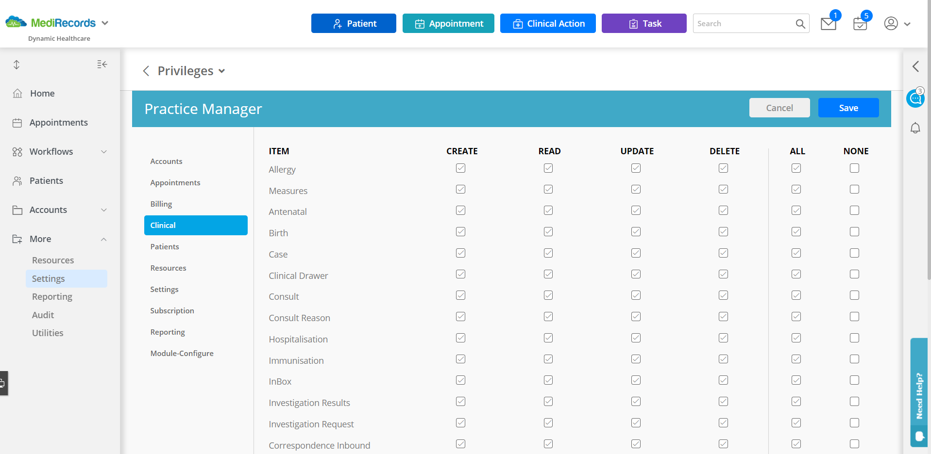
Task: Click the purple Task button
Action: [644, 23]
